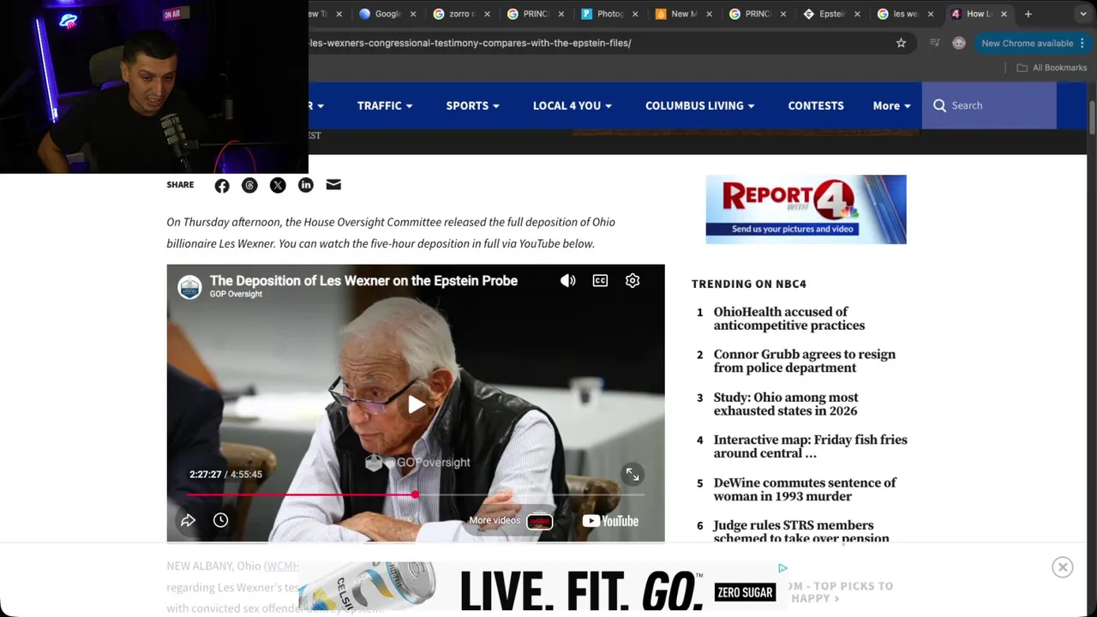Open 'Connor Grubb agrees to resign' story
The image size is (1097, 617).
805,361
